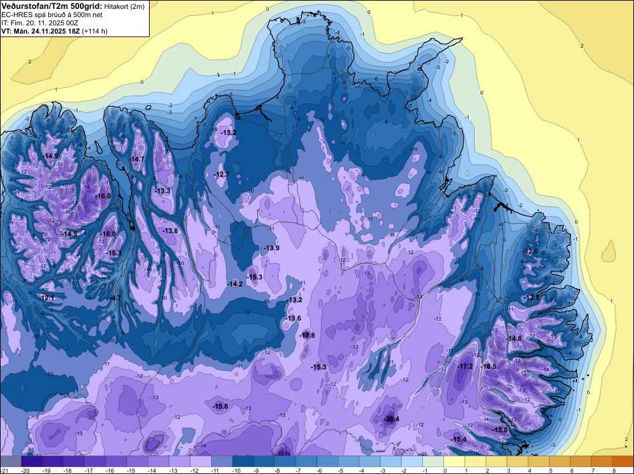The width and height of the screenshot is (634, 474).
Task: Click the lavender legend swatch starting at -12
Action: tap(200, 461)
